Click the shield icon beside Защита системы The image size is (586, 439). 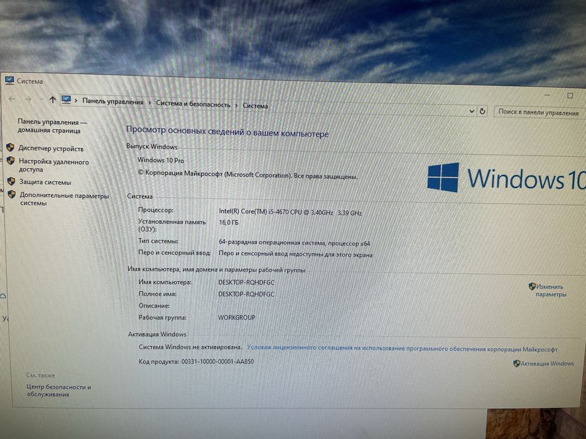click(11, 181)
